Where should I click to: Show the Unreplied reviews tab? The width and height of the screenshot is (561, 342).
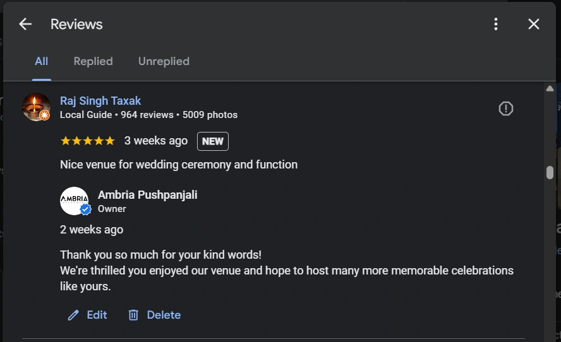(164, 61)
